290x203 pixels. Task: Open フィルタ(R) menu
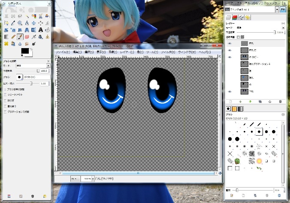[168, 52]
